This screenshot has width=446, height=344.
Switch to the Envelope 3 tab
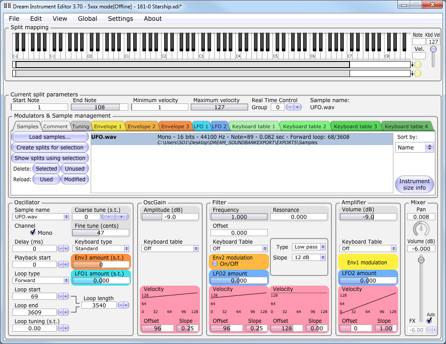click(175, 126)
